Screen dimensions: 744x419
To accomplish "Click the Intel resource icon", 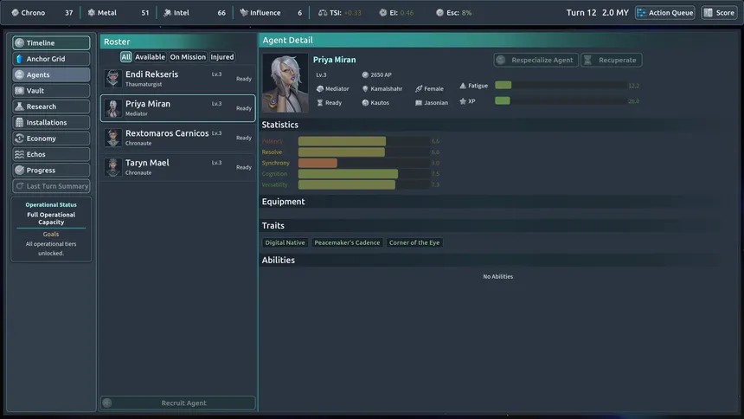I will [167, 13].
